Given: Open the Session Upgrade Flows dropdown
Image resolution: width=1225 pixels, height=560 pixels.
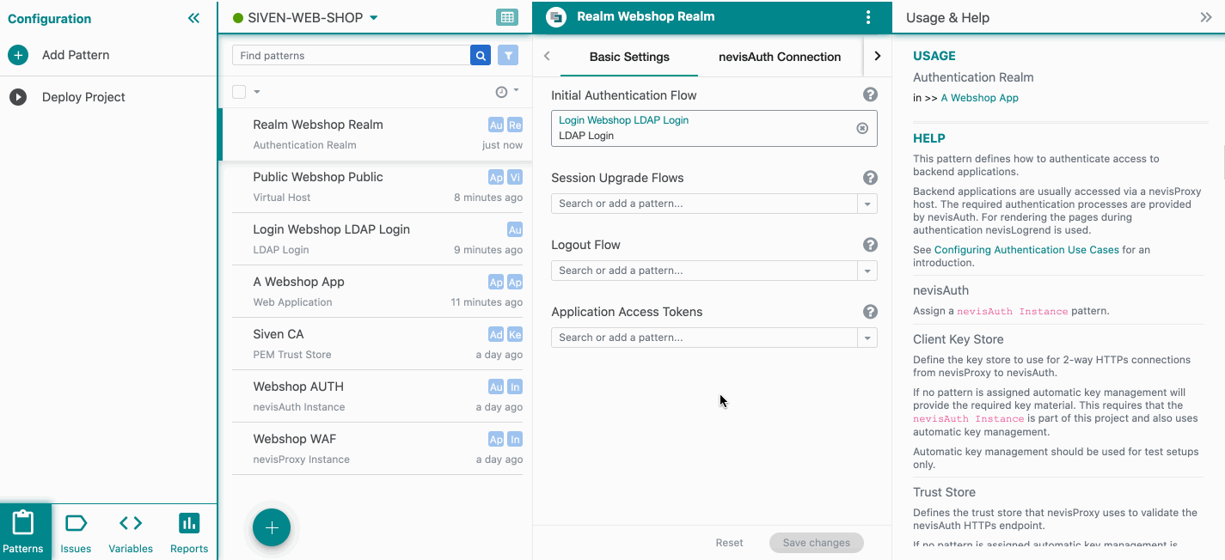Looking at the screenshot, I should [867, 204].
